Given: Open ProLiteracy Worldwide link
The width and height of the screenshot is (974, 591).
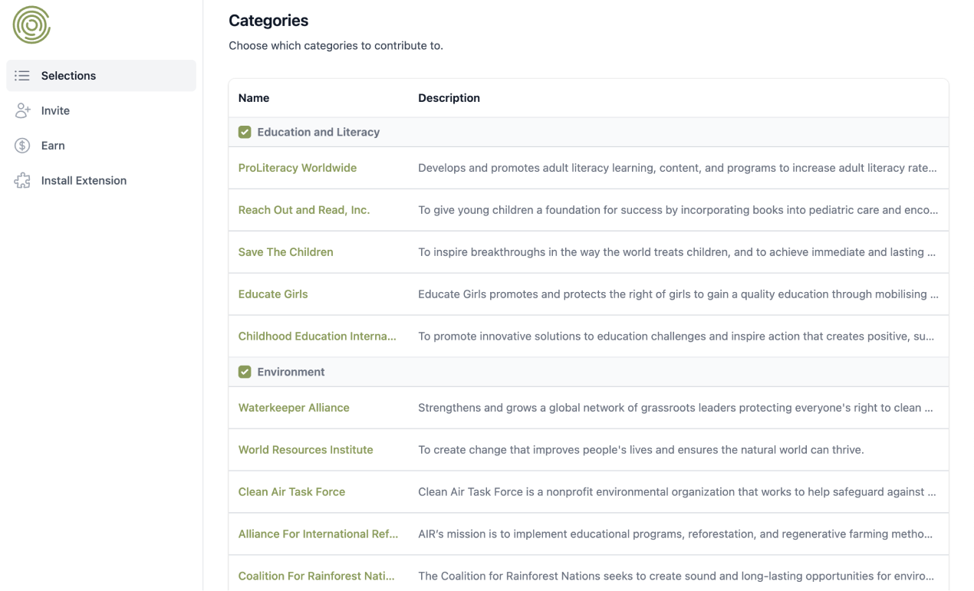Looking at the screenshot, I should click(x=298, y=168).
